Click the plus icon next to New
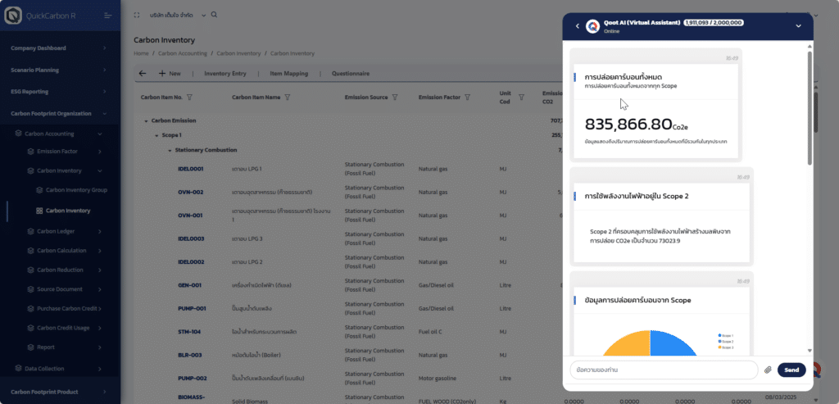Screen dimensions: 839x404 (162, 74)
